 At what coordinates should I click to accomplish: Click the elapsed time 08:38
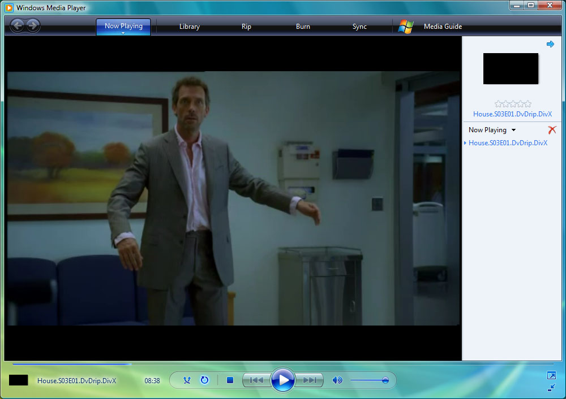[152, 380]
